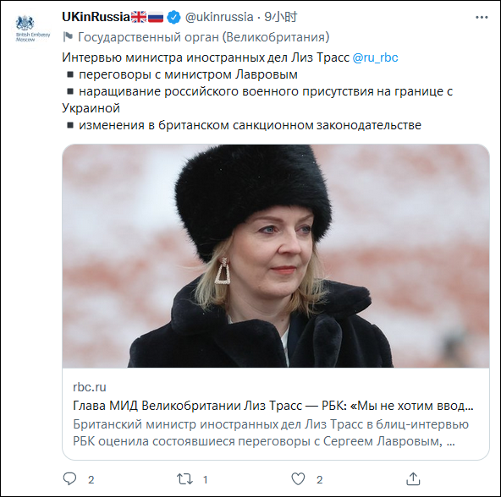Click the card description about Британский министр

pos(271,433)
